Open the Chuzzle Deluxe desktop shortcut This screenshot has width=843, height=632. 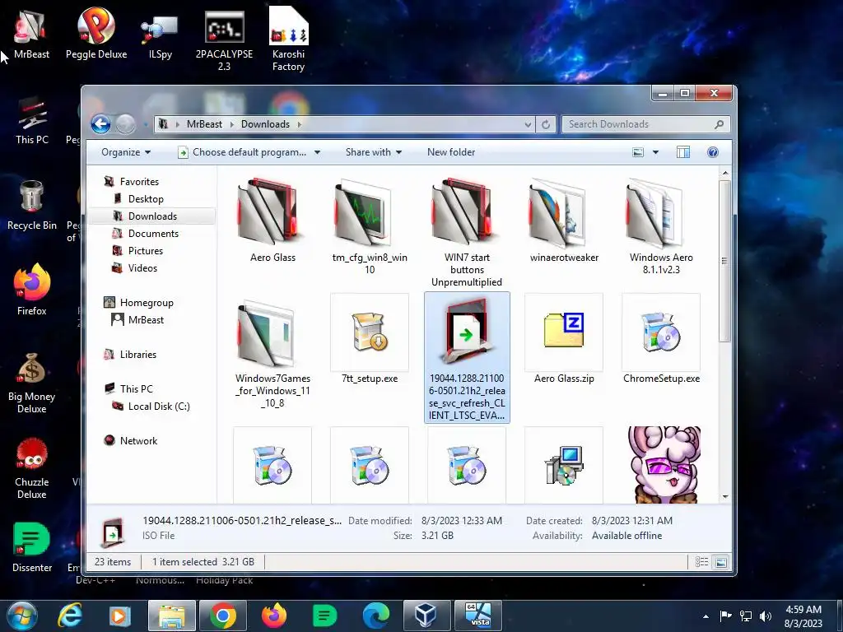pyautogui.click(x=32, y=468)
